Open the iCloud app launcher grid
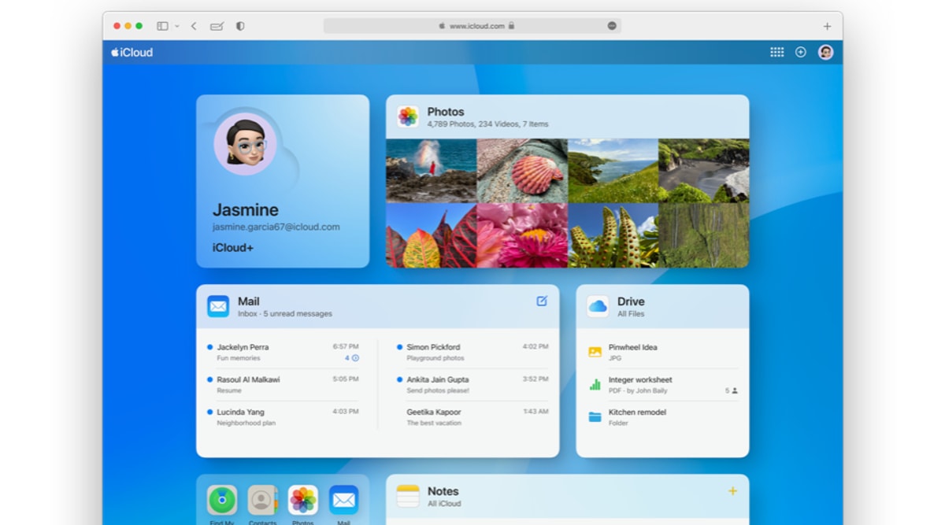The image size is (945, 525). point(776,52)
